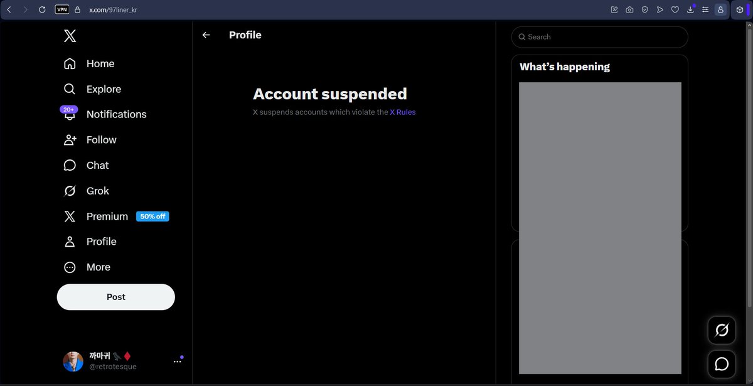Click the send arrow icon in address bar

(660, 9)
